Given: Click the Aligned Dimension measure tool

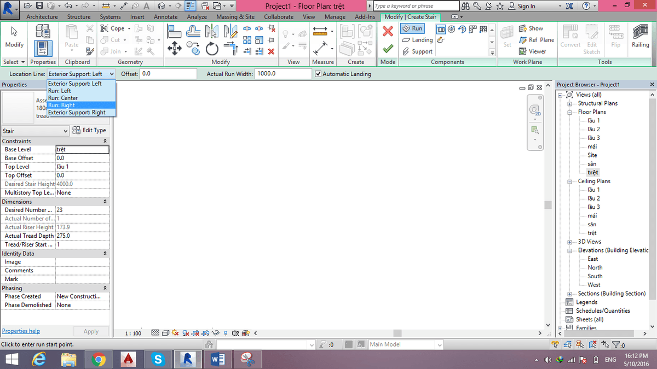Looking at the screenshot, I should (320, 48).
